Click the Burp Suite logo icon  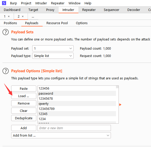coord(4,3)
